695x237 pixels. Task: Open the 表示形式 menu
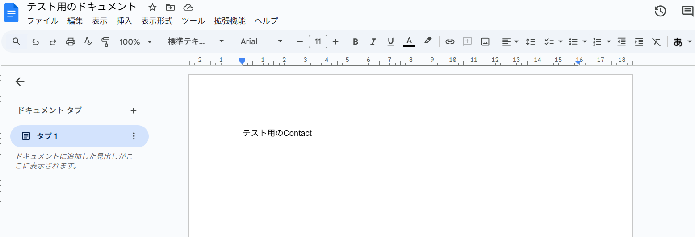pos(157,20)
